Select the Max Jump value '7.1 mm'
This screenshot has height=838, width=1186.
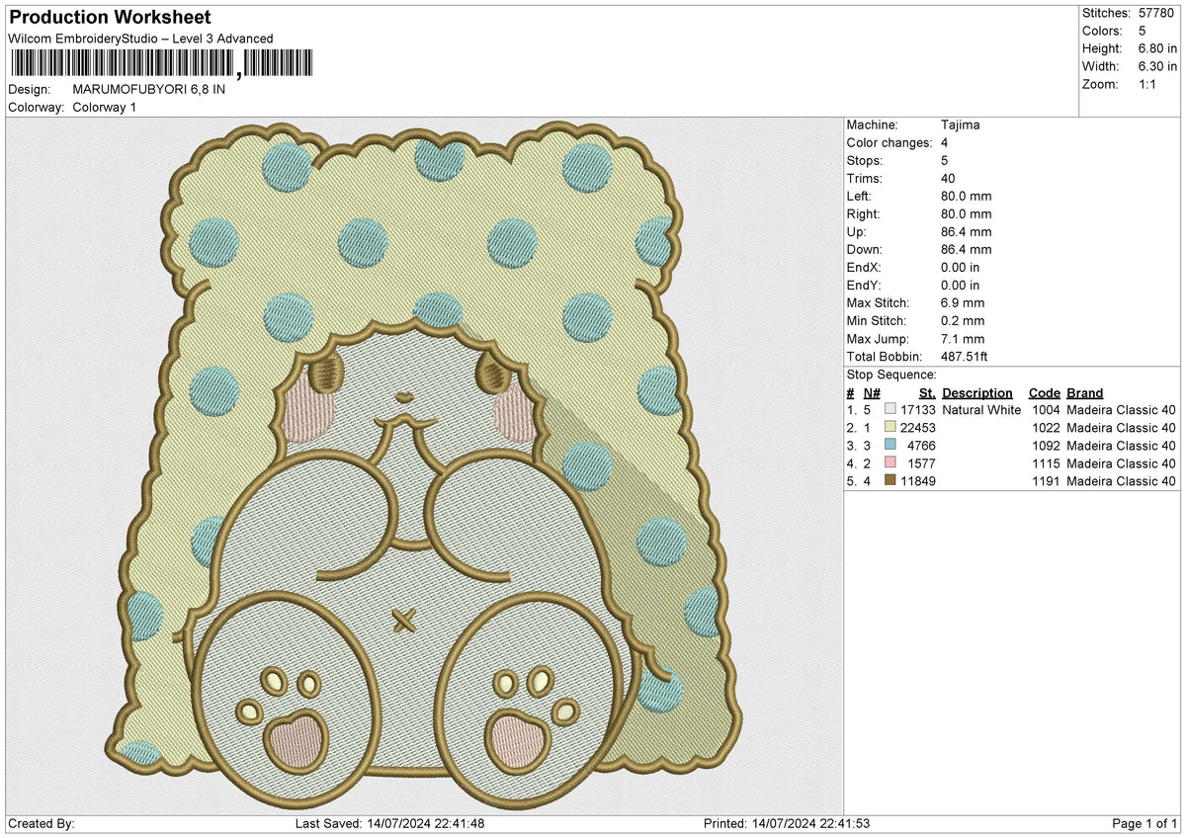(x=964, y=339)
